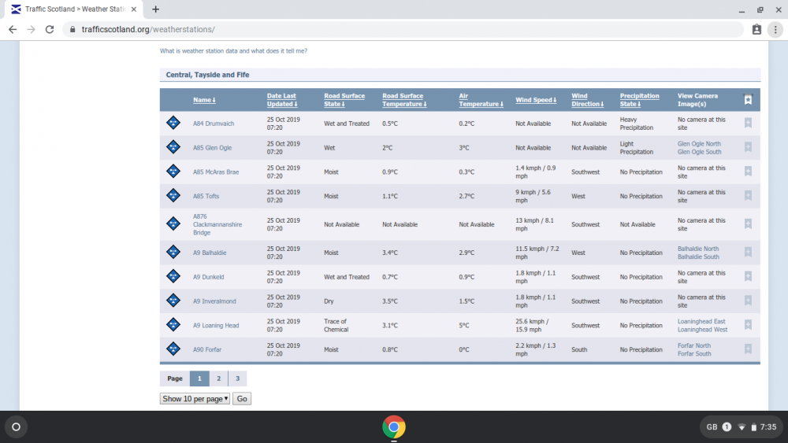
Task: Click the weather station icon for A9 Inveralmond
Action: tap(173, 301)
